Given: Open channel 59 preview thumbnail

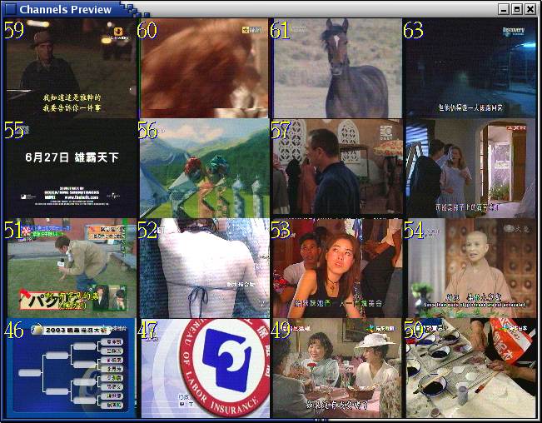Looking at the screenshot, I should 70,68.
